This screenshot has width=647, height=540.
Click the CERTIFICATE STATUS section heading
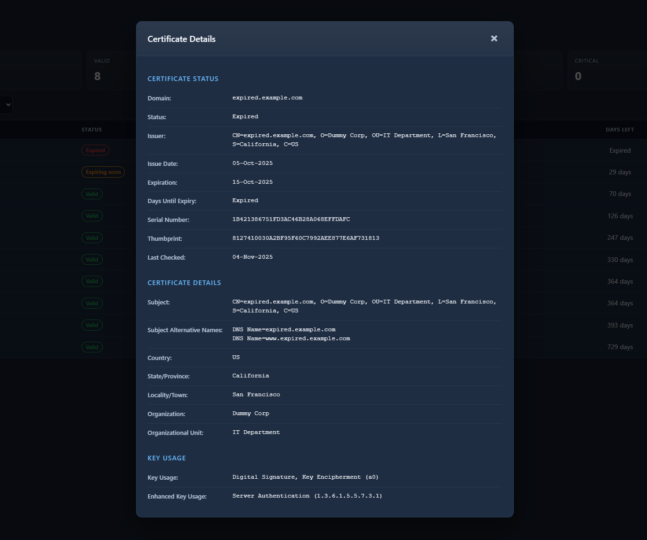[183, 79]
